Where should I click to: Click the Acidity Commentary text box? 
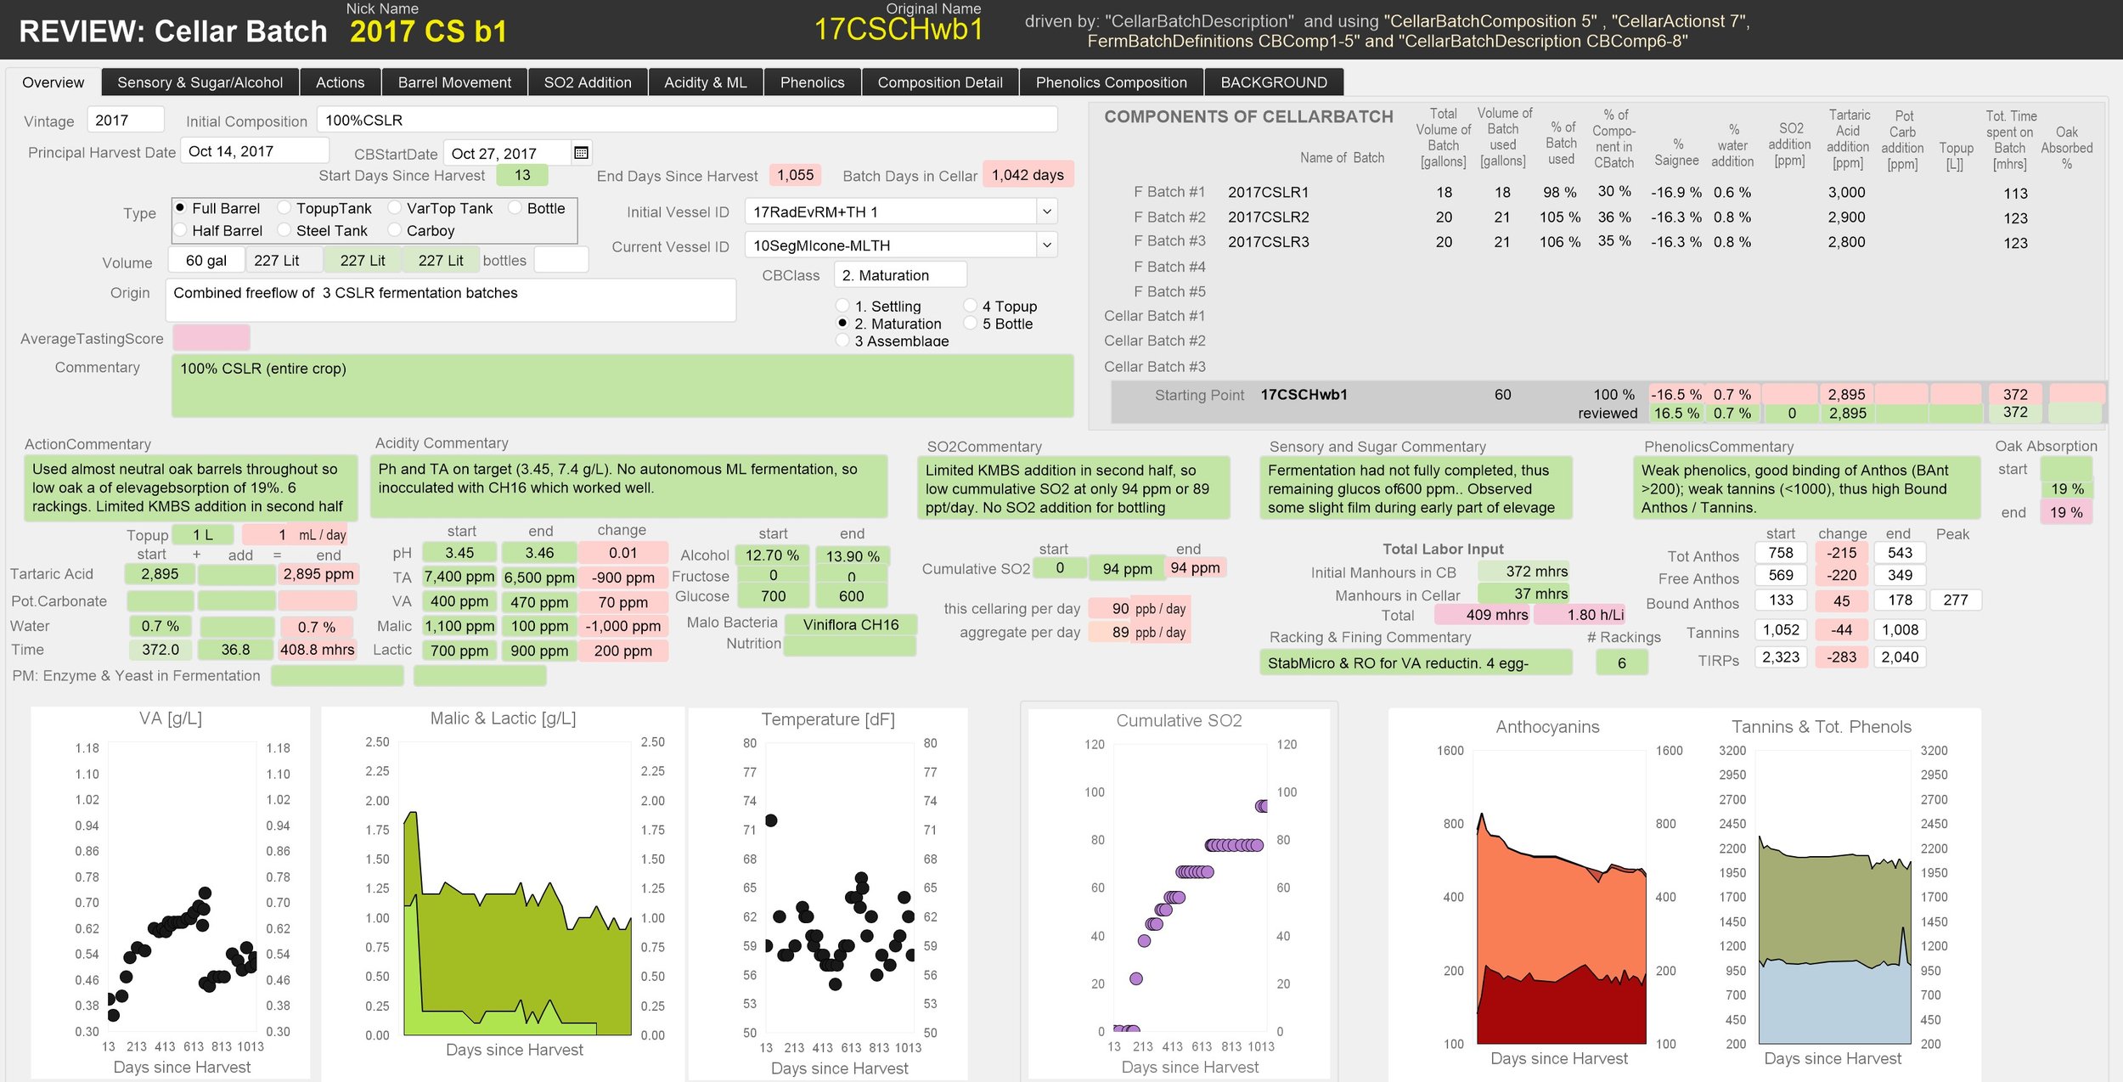coord(628,487)
